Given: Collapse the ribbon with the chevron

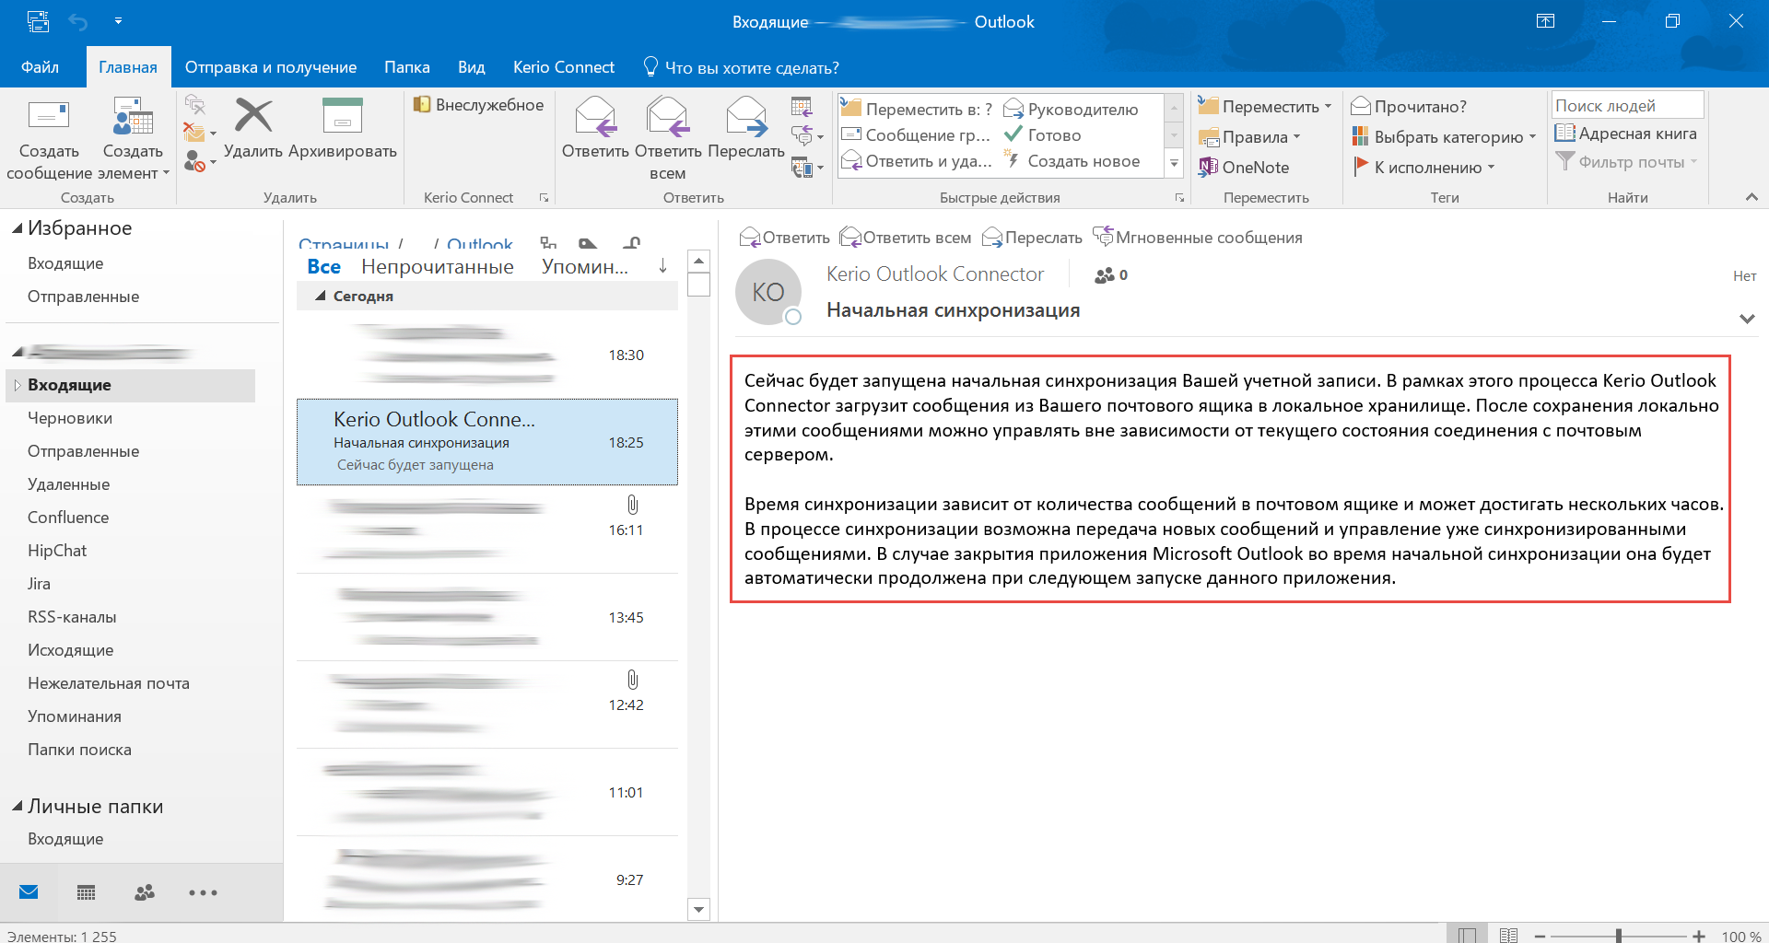Looking at the screenshot, I should [1751, 197].
